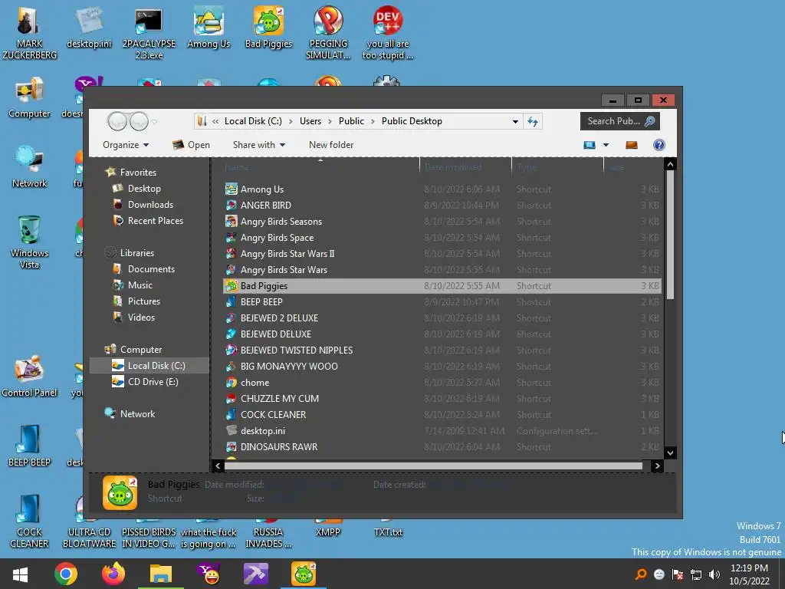This screenshot has width=785, height=589.
Task: Open the recent pages dropdown arrow
Action: click(x=155, y=122)
